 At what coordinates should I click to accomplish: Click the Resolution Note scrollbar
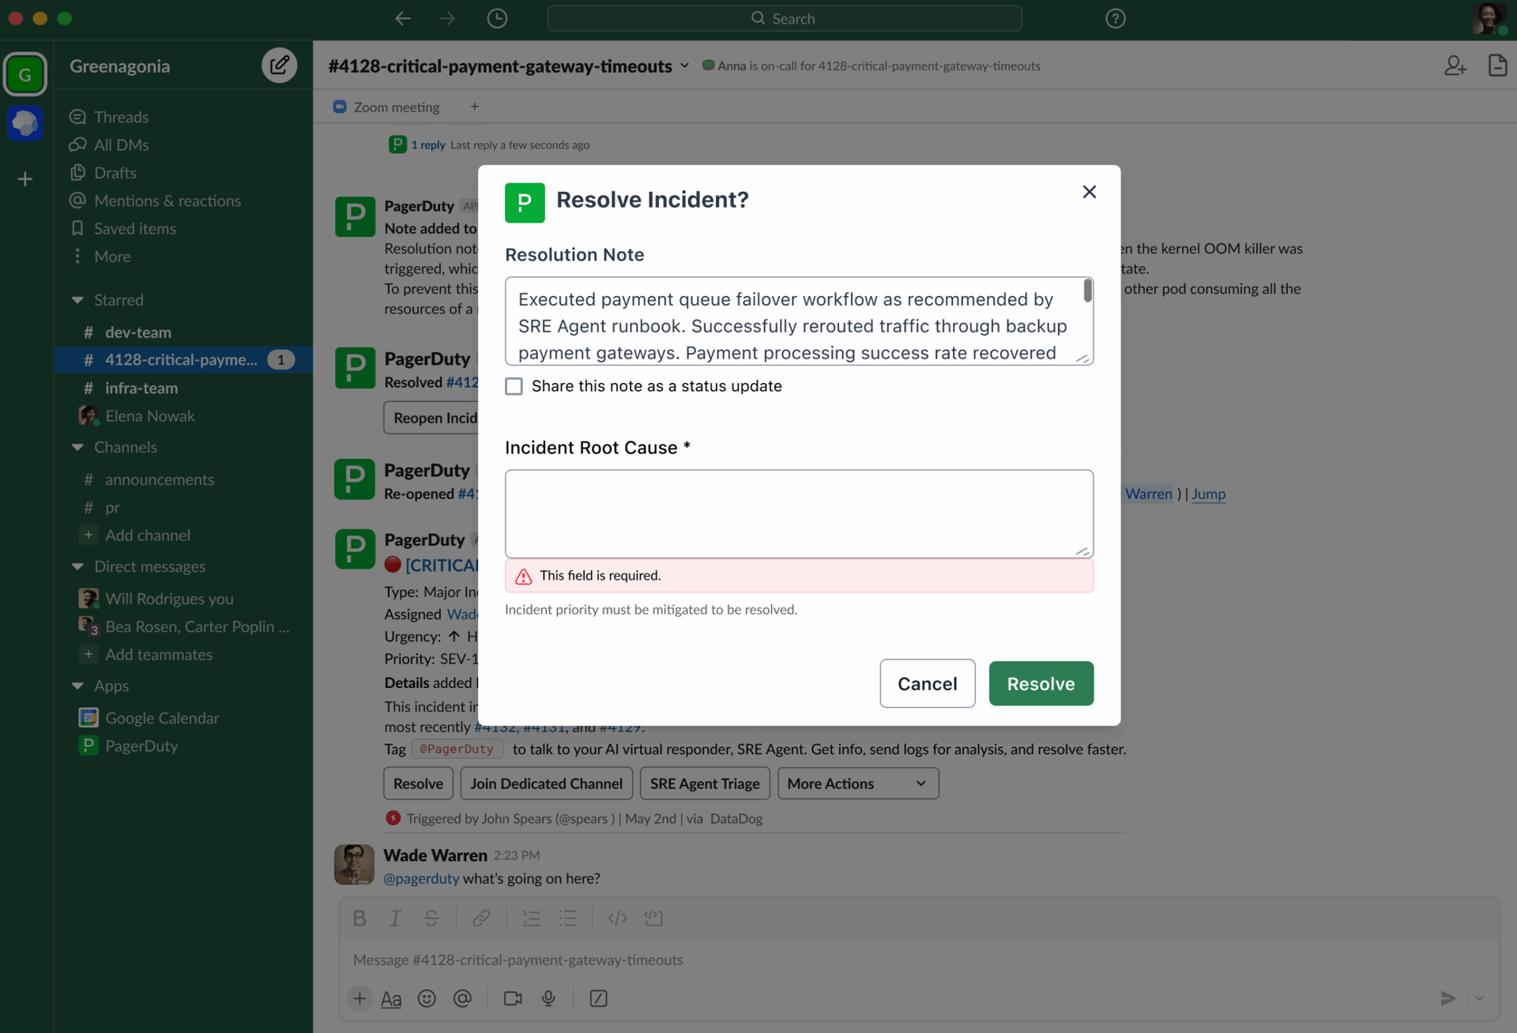[x=1087, y=291]
